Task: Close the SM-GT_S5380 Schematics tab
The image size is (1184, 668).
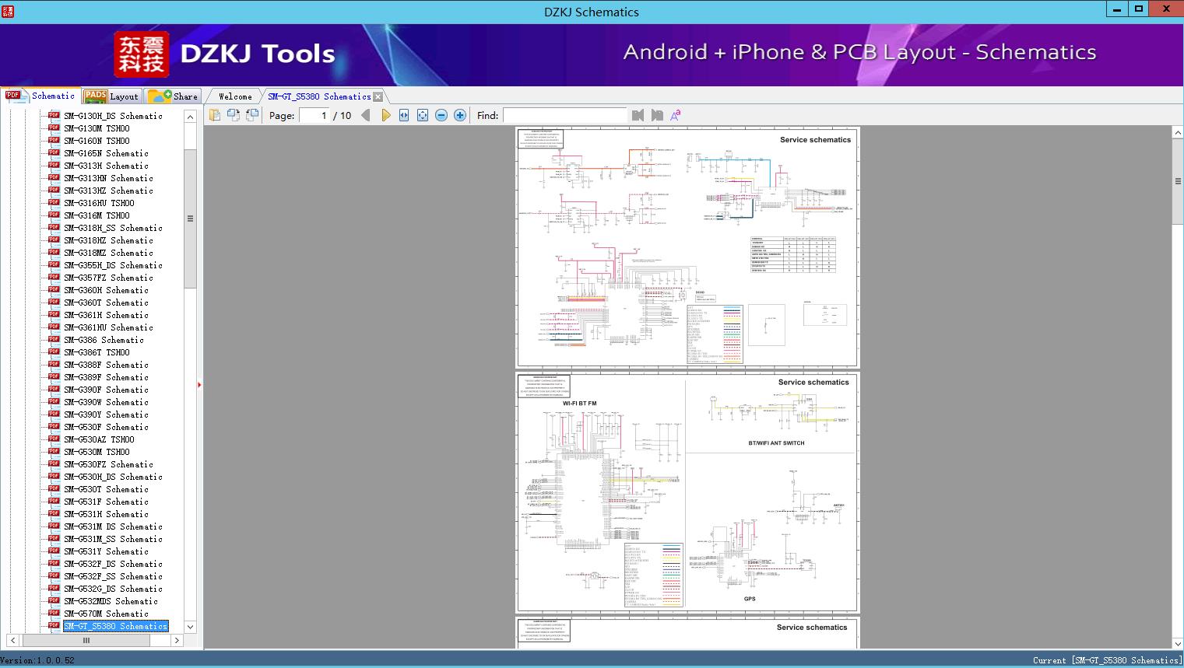Action: click(x=378, y=97)
